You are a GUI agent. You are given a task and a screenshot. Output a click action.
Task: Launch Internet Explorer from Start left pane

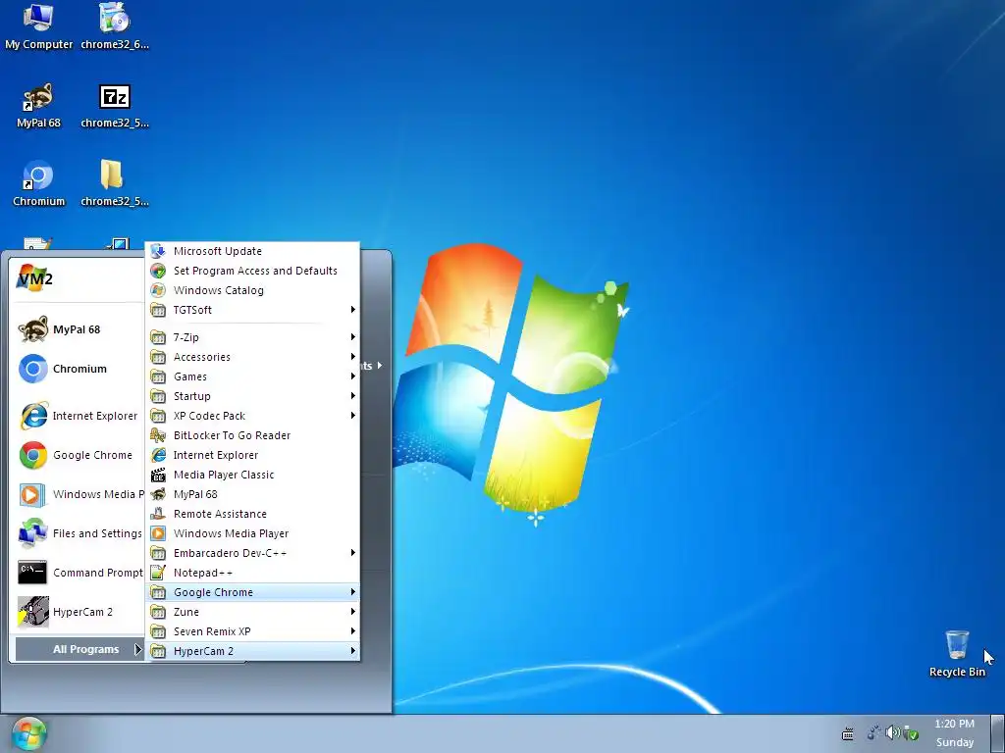tap(79, 416)
